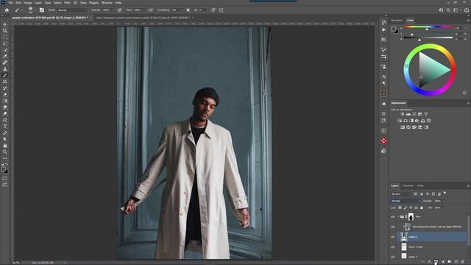Image resolution: width=471 pixels, height=265 pixels.
Task: Open the brush settings panel toggle
Action: (x=42, y=10)
